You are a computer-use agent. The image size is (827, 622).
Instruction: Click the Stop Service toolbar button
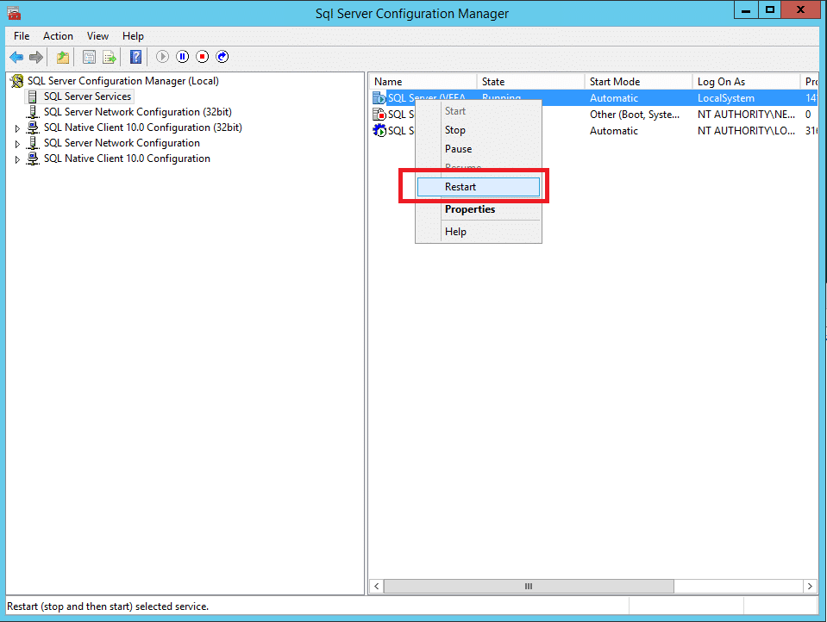203,56
